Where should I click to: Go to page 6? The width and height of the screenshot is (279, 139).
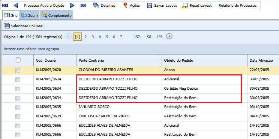point(114,37)
